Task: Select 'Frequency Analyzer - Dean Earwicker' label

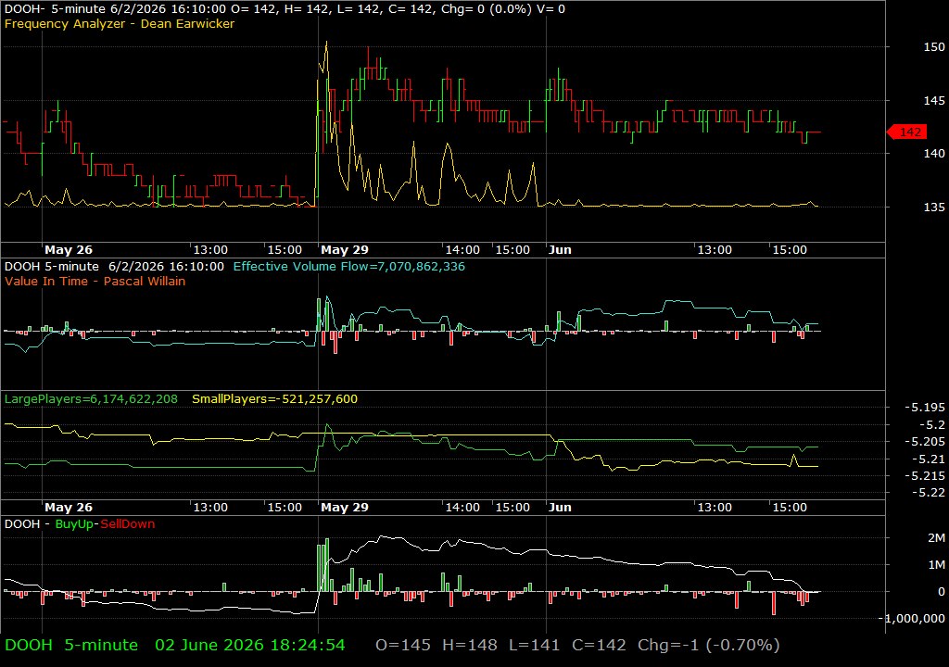Action: [x=120, y=23]
